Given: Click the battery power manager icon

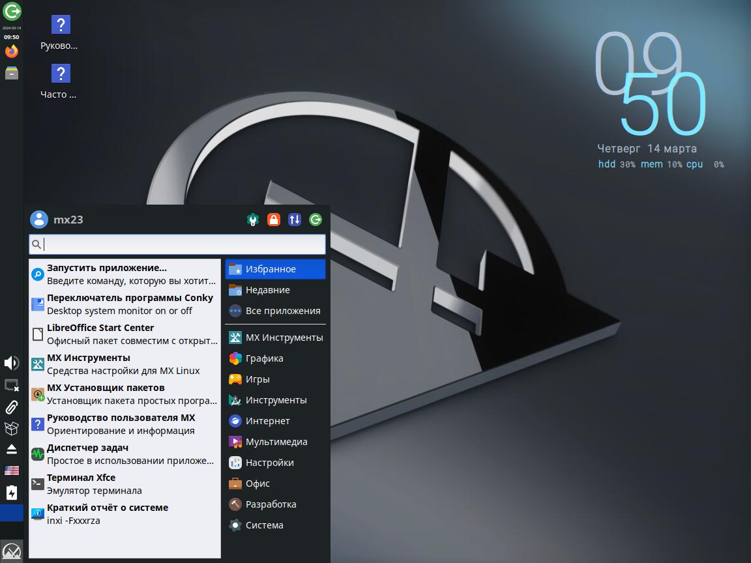Looking at the screenshot, I should [12, 493].
